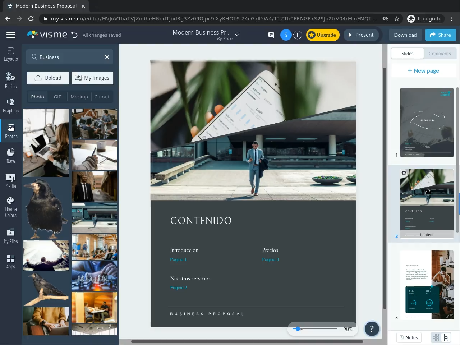
Task: Click the Upgrade button
Action: click(x=323, y=35)
